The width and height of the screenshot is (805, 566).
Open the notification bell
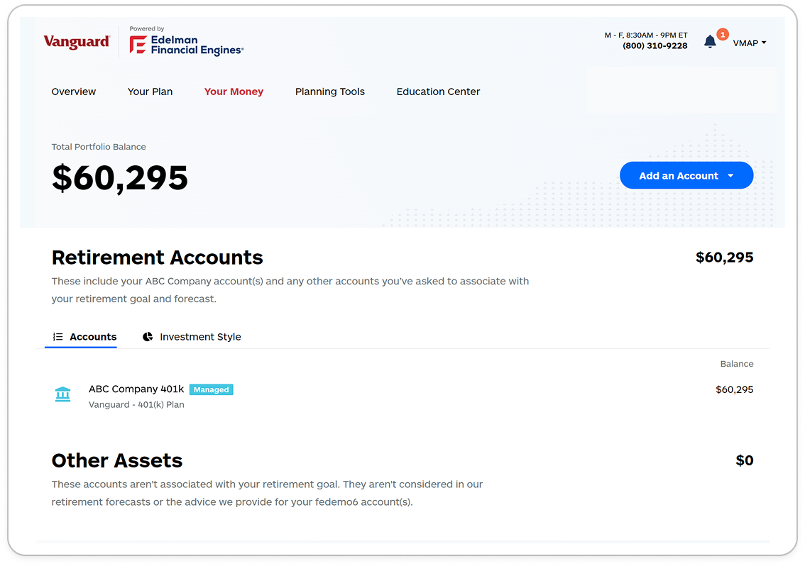710,42
